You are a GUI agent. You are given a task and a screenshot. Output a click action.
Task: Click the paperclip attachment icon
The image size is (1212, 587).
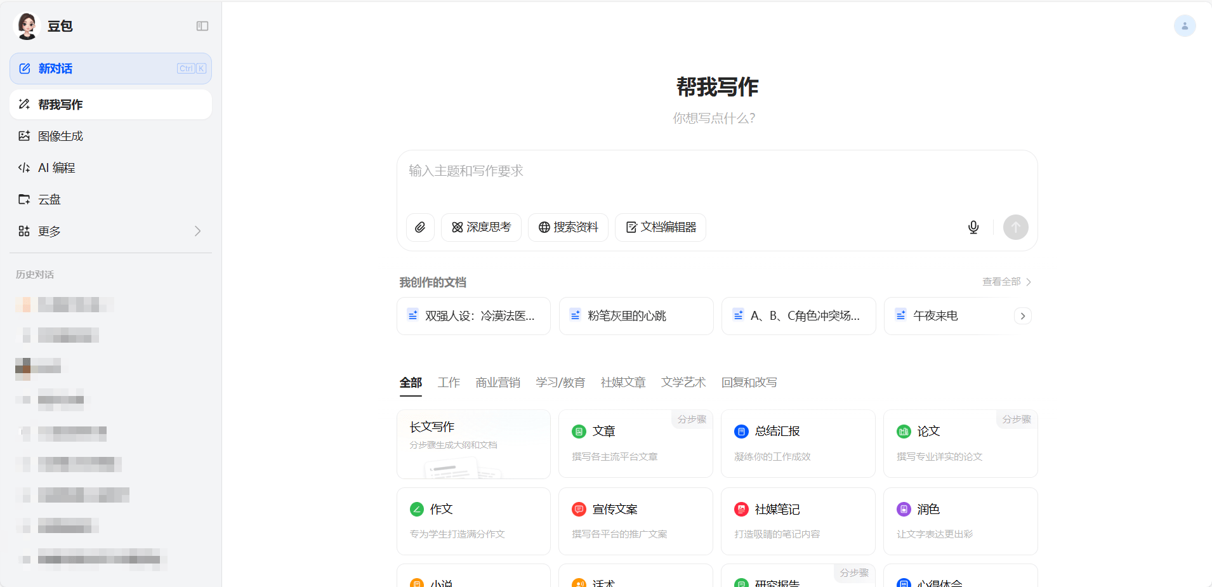tap(420, 227)
